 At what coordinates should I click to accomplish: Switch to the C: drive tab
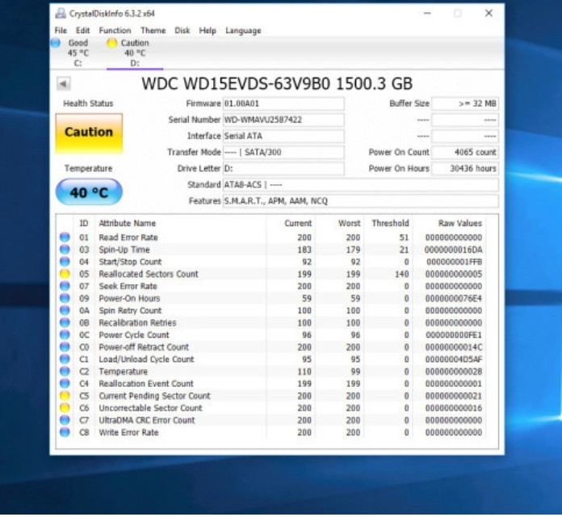coord(78,53)
